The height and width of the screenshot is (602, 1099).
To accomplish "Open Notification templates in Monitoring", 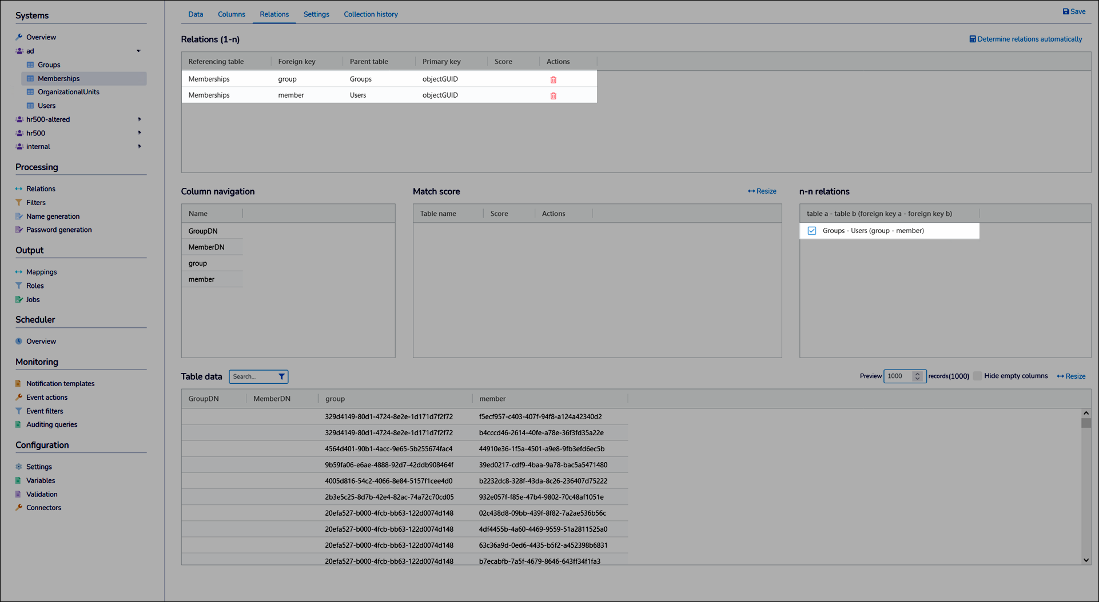I will 60,384.
